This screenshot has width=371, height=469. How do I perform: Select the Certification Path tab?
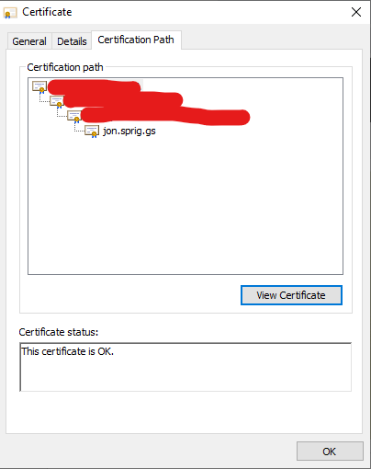coord(136,40)
